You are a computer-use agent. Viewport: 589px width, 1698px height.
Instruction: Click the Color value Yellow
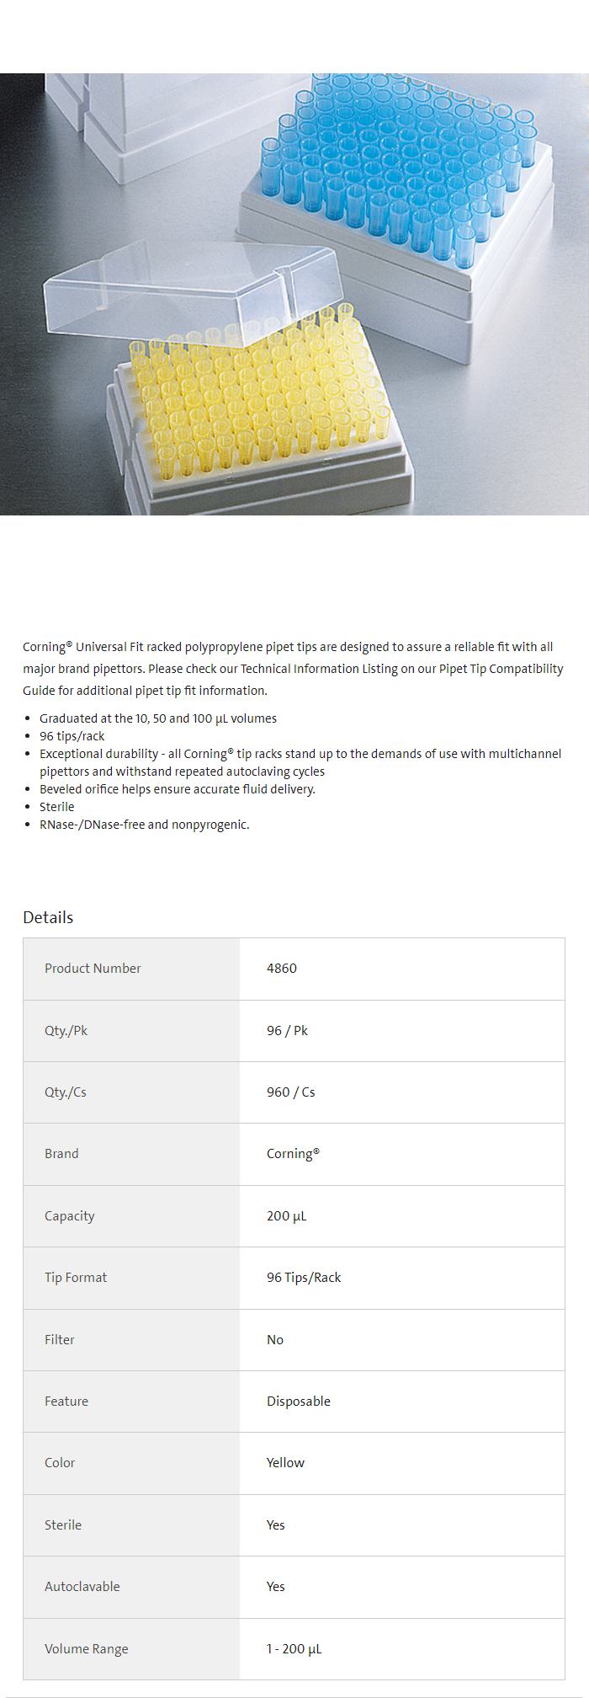pyautogui.click(x=285, y=1463)
